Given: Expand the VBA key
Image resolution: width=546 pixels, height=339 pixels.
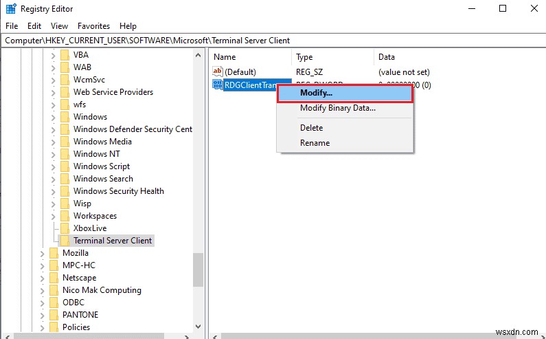Looking at the screenshot, I should tap(53, 55).
